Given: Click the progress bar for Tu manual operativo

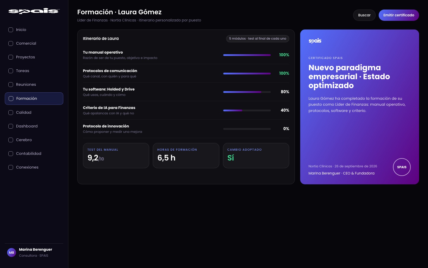Looking at the screenshot, I should coord(247,55).
